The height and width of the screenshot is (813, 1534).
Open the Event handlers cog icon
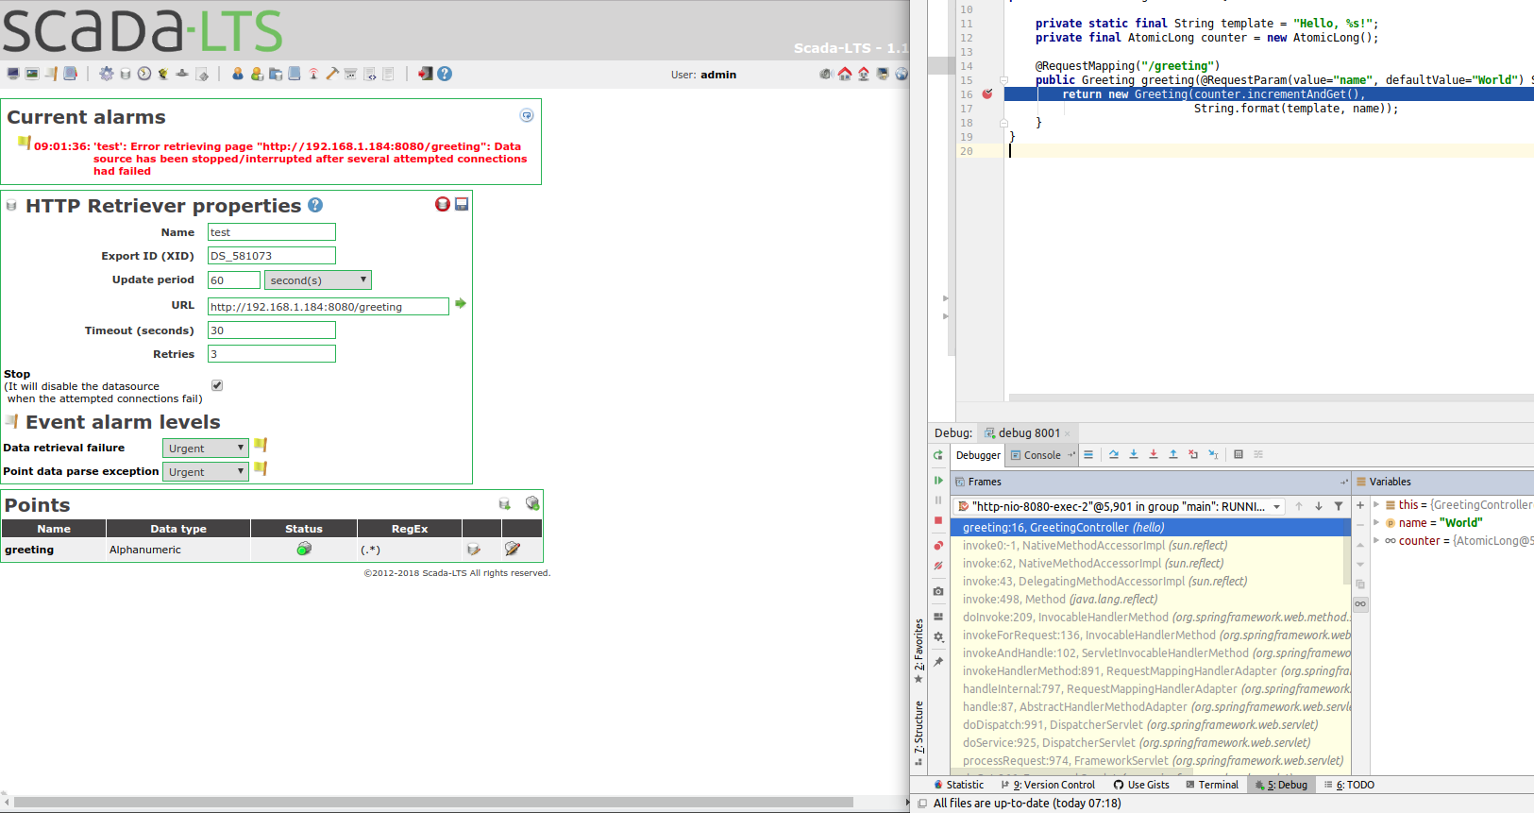click(x=107, y=74)
